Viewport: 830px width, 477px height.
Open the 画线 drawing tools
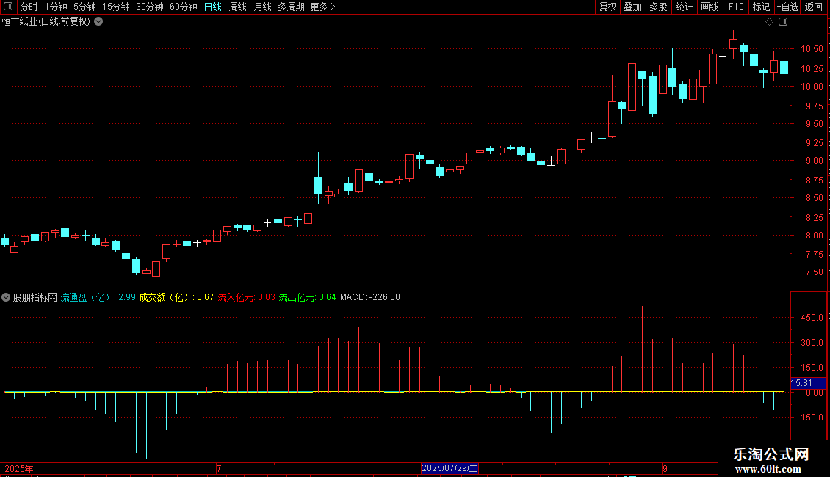(x=710, y=7)
